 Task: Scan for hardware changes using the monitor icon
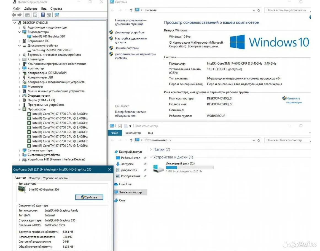click(x=57, y=15)
